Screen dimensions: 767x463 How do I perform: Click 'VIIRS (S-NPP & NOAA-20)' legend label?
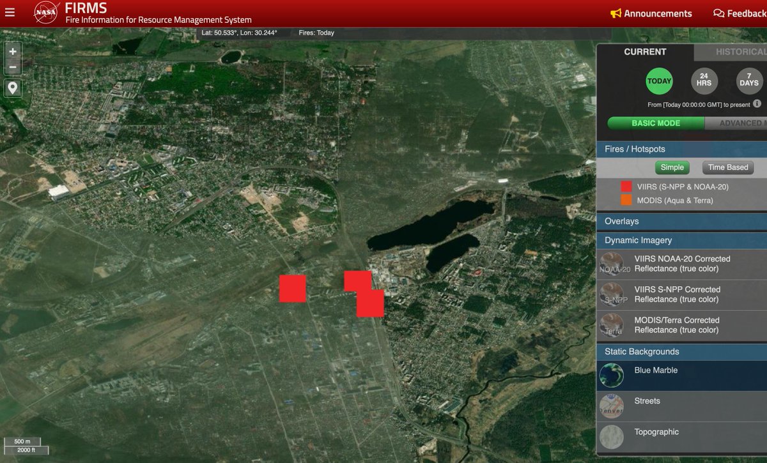pos(683,187)
